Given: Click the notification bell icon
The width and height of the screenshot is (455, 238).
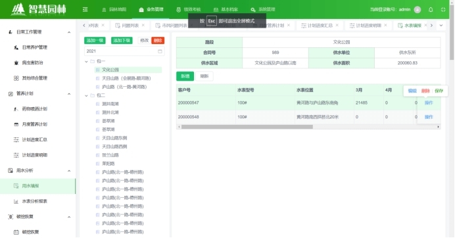Looking at the screenshot, I should tap(431, 10).
